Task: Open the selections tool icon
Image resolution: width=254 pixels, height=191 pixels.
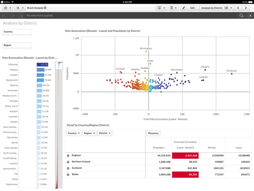Action: click(249, 15)
